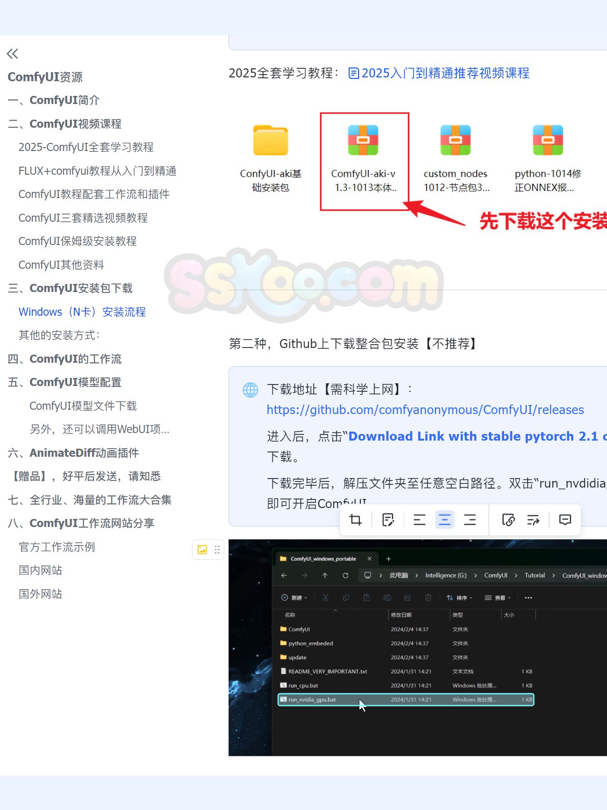Collapse the outline sidebar with double-chevron icon

12,54
